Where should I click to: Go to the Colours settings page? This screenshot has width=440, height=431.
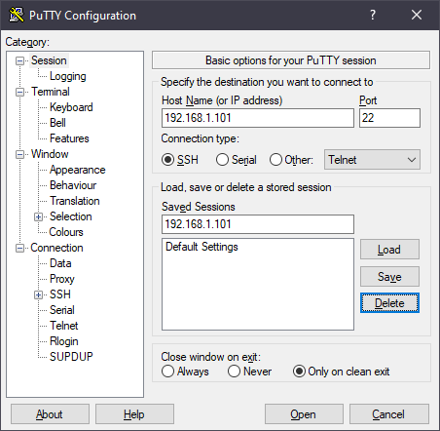point(66,232)
